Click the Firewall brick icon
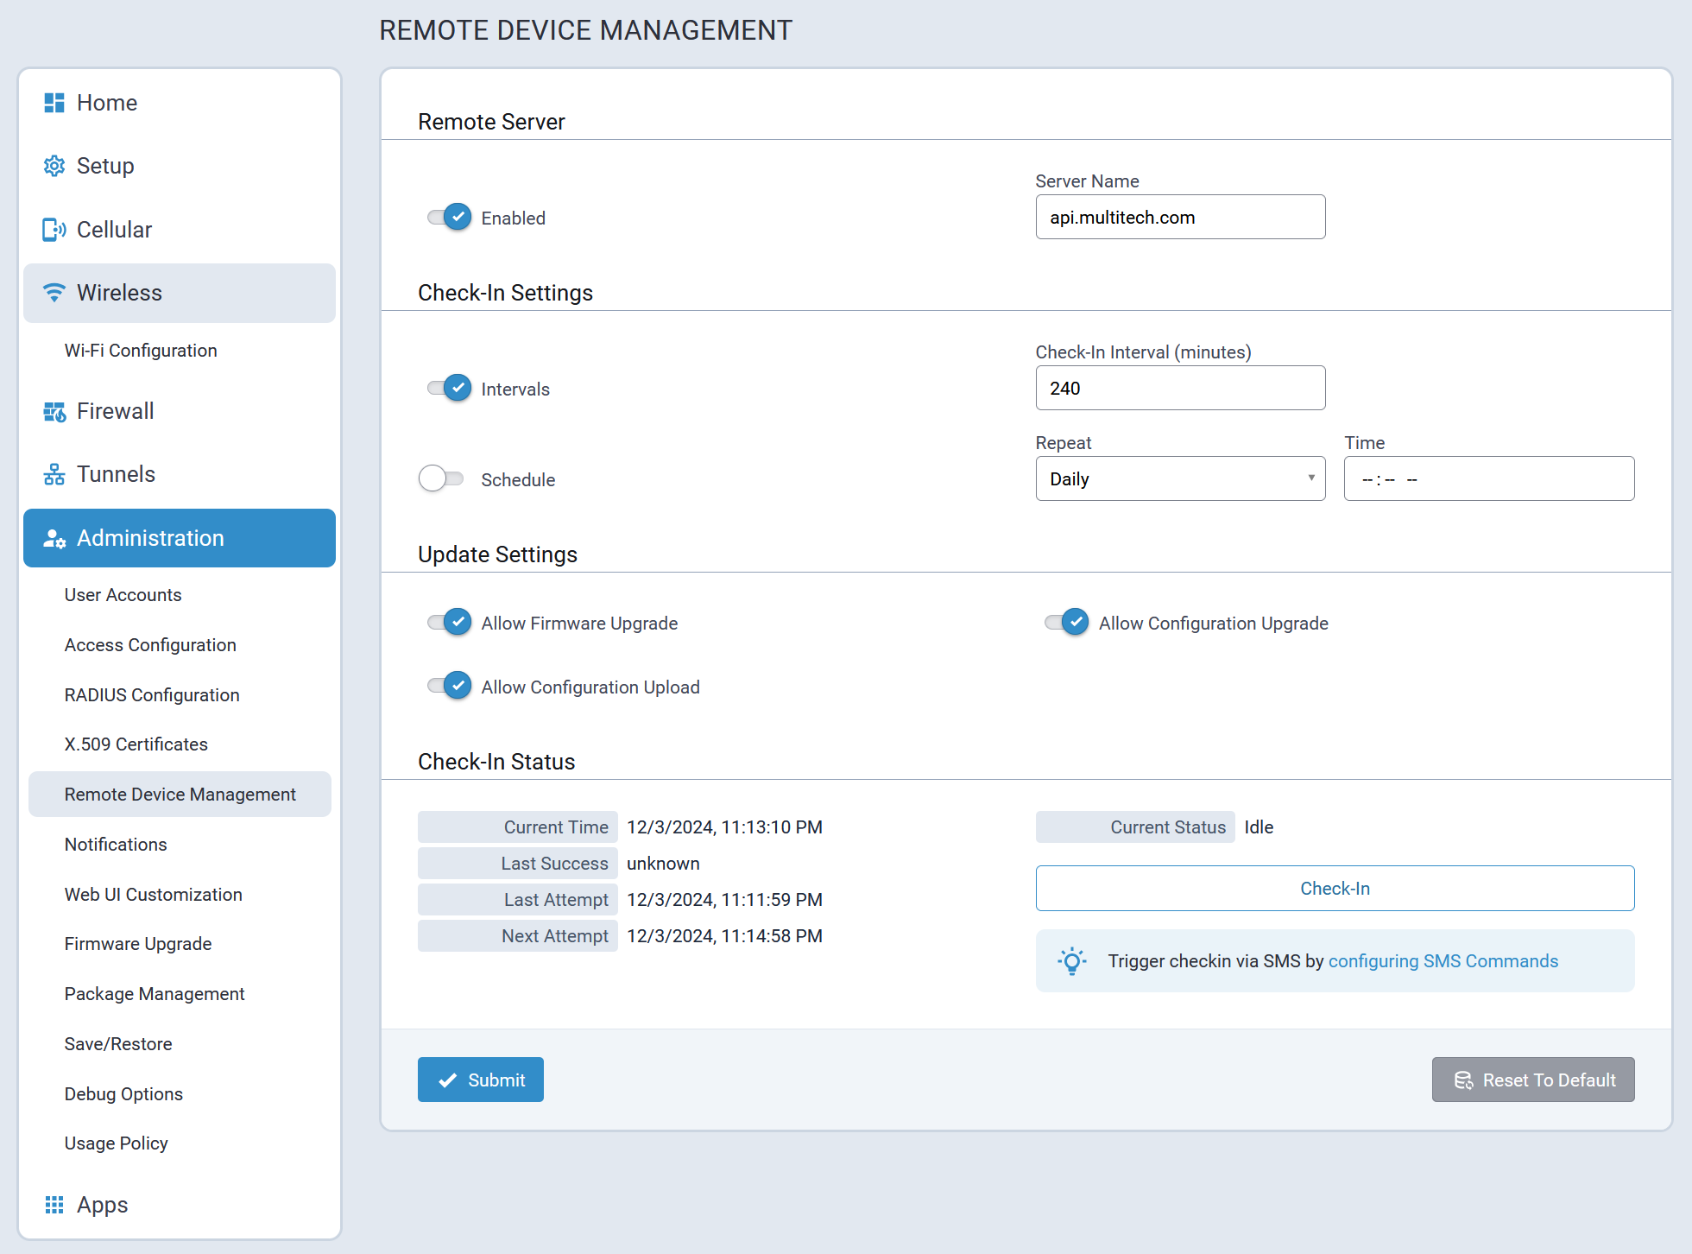Viewport: 1692px width, 1254px height. [x=54, y=412]
